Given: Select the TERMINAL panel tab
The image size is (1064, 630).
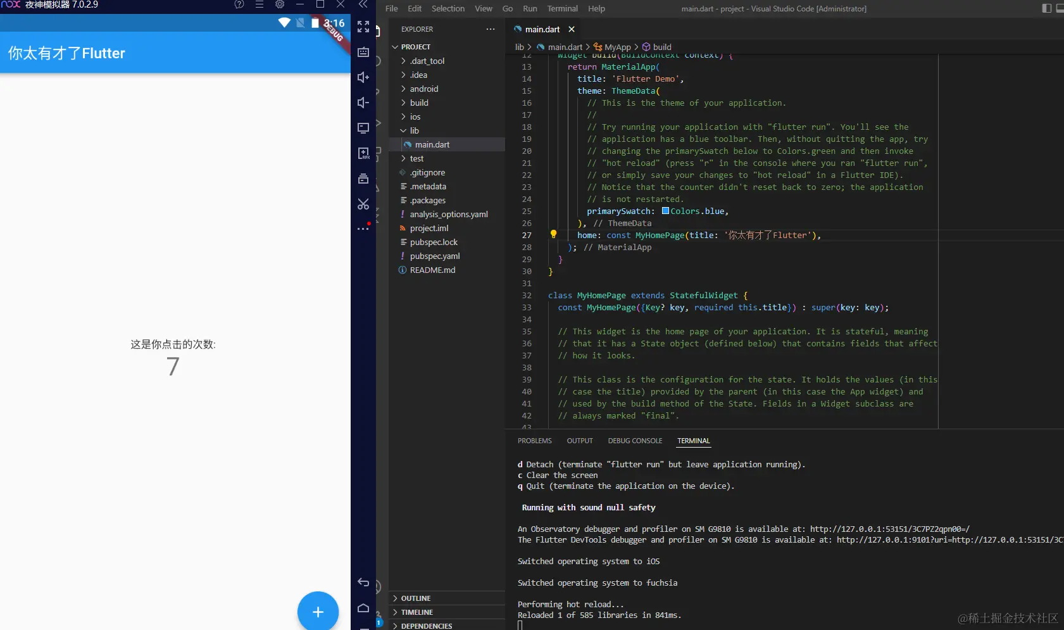Looking at the screenshot, I should (694, 441).
